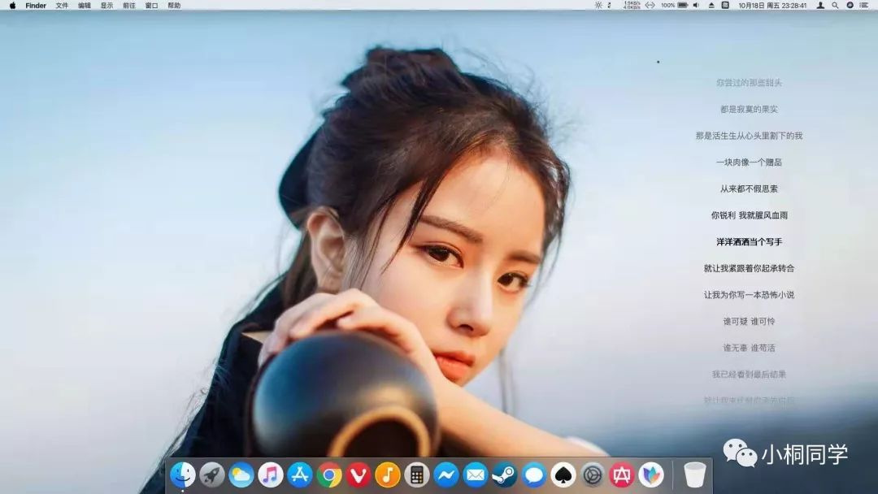The height and width of the screenshot is (494, 878).
Task: Launch Launchpad rocket icon in dock
Action: (211, 475)
